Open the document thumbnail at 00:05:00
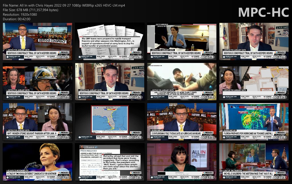Image resolution: width=292 pixels, height=184 pixels. (110, 42)
